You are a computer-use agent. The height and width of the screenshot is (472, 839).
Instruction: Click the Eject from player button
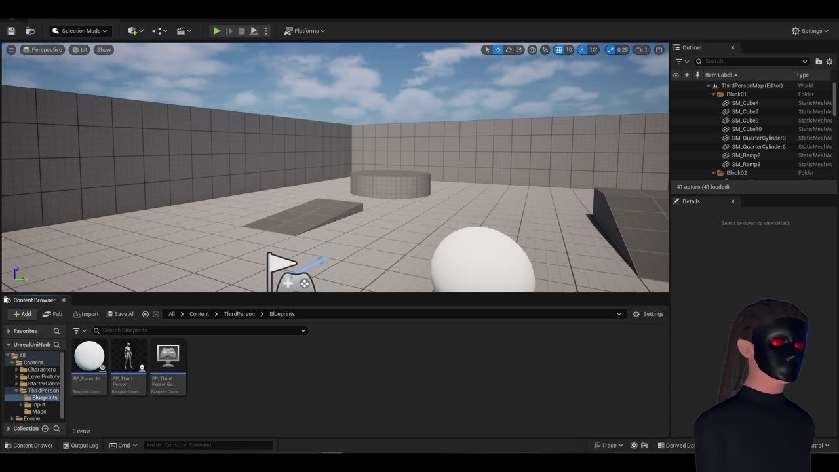(x=254, y=31)
